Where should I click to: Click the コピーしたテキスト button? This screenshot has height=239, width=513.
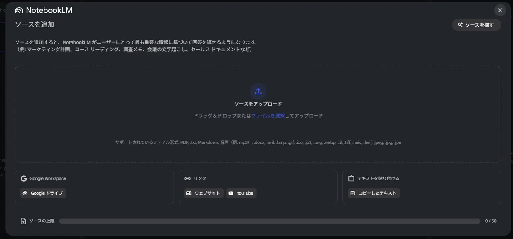374,193
